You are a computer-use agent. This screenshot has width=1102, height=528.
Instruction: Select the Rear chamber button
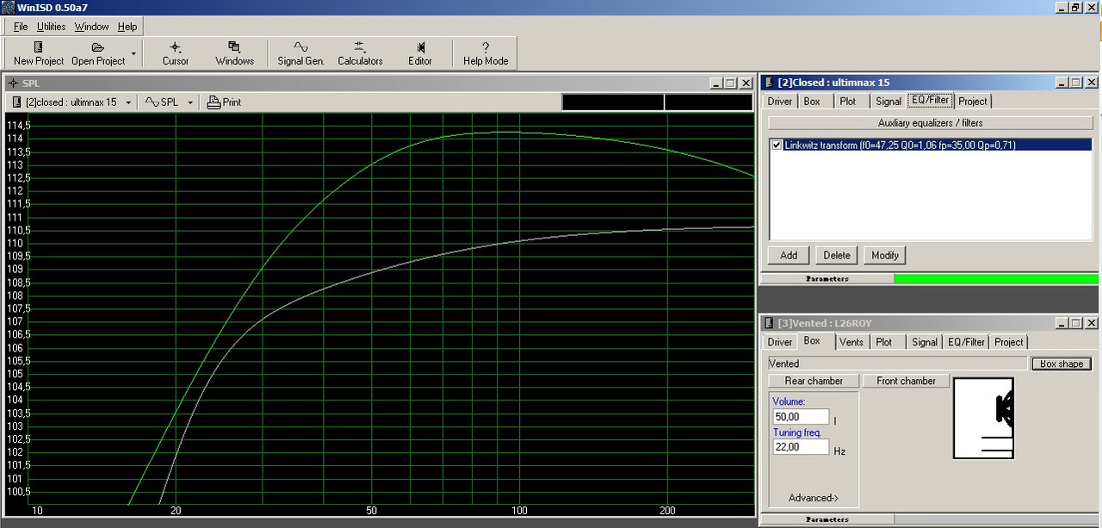[814, 381]
